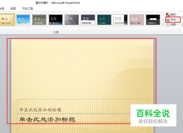Viewport: 183px width, 133px height.
Task: Apply the gray-olive theme thumbnail
Action: 39,20
